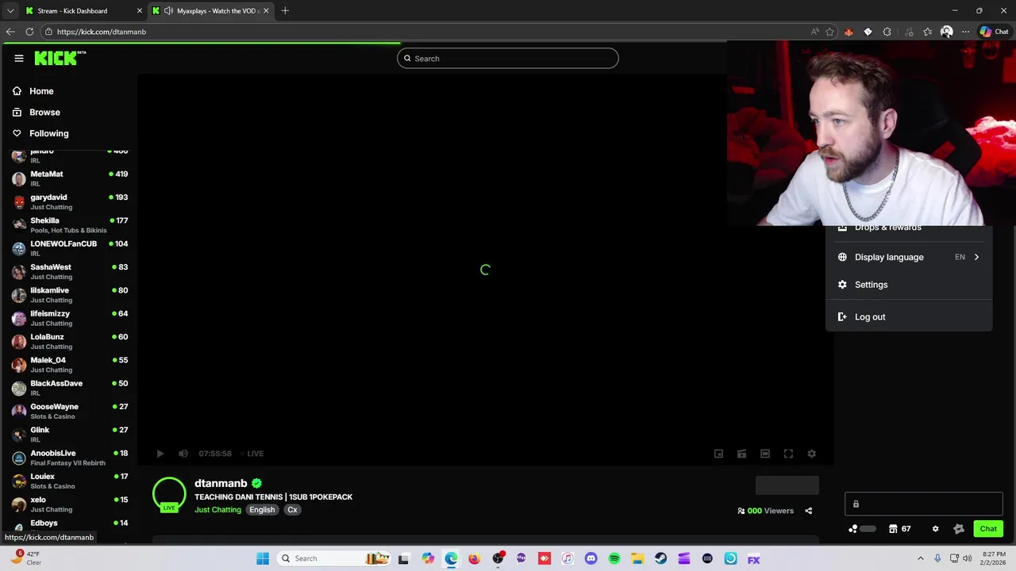This screenshot has width=1016, height=571.
Task: Open Discord from taskbar
Action: [x=591, y=558]
